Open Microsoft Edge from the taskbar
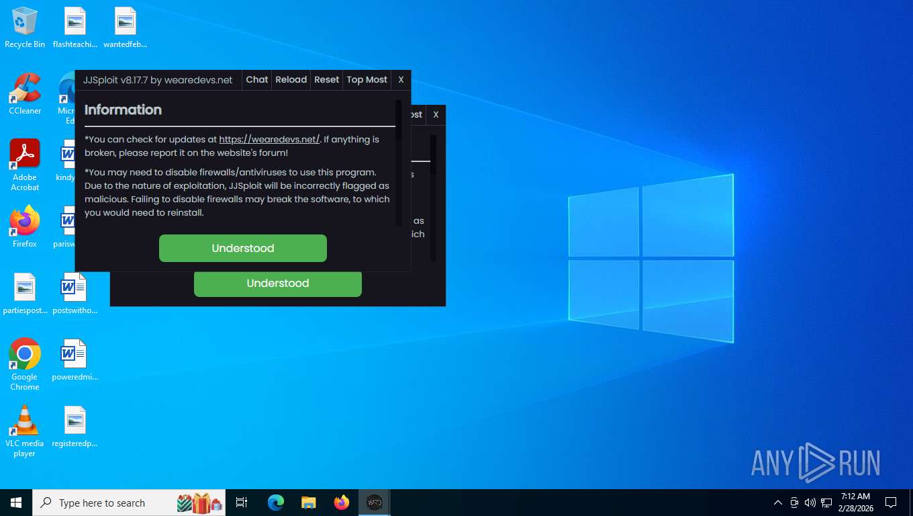 [276, 503]
